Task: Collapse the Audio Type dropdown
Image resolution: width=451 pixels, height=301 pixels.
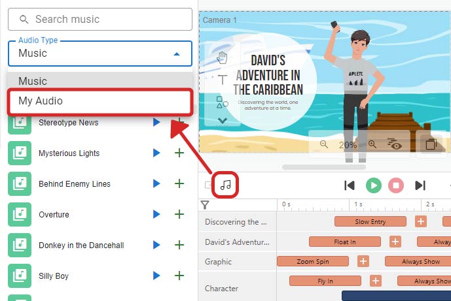Action: point(177,54)
